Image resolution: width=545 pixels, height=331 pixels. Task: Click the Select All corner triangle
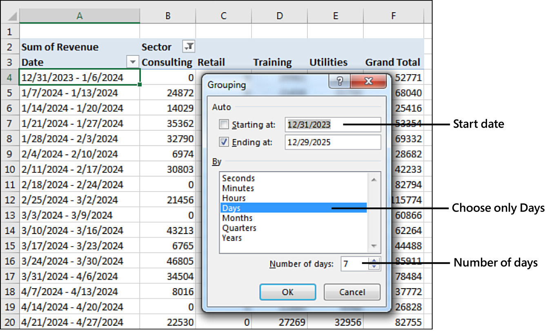coord(12,16)
